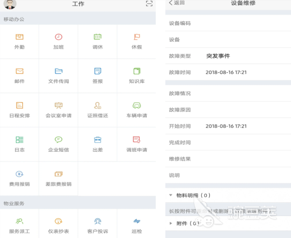The image size is (291, 238).
Task: Open the 巡检 inspection icon
Action: (136, 222)
